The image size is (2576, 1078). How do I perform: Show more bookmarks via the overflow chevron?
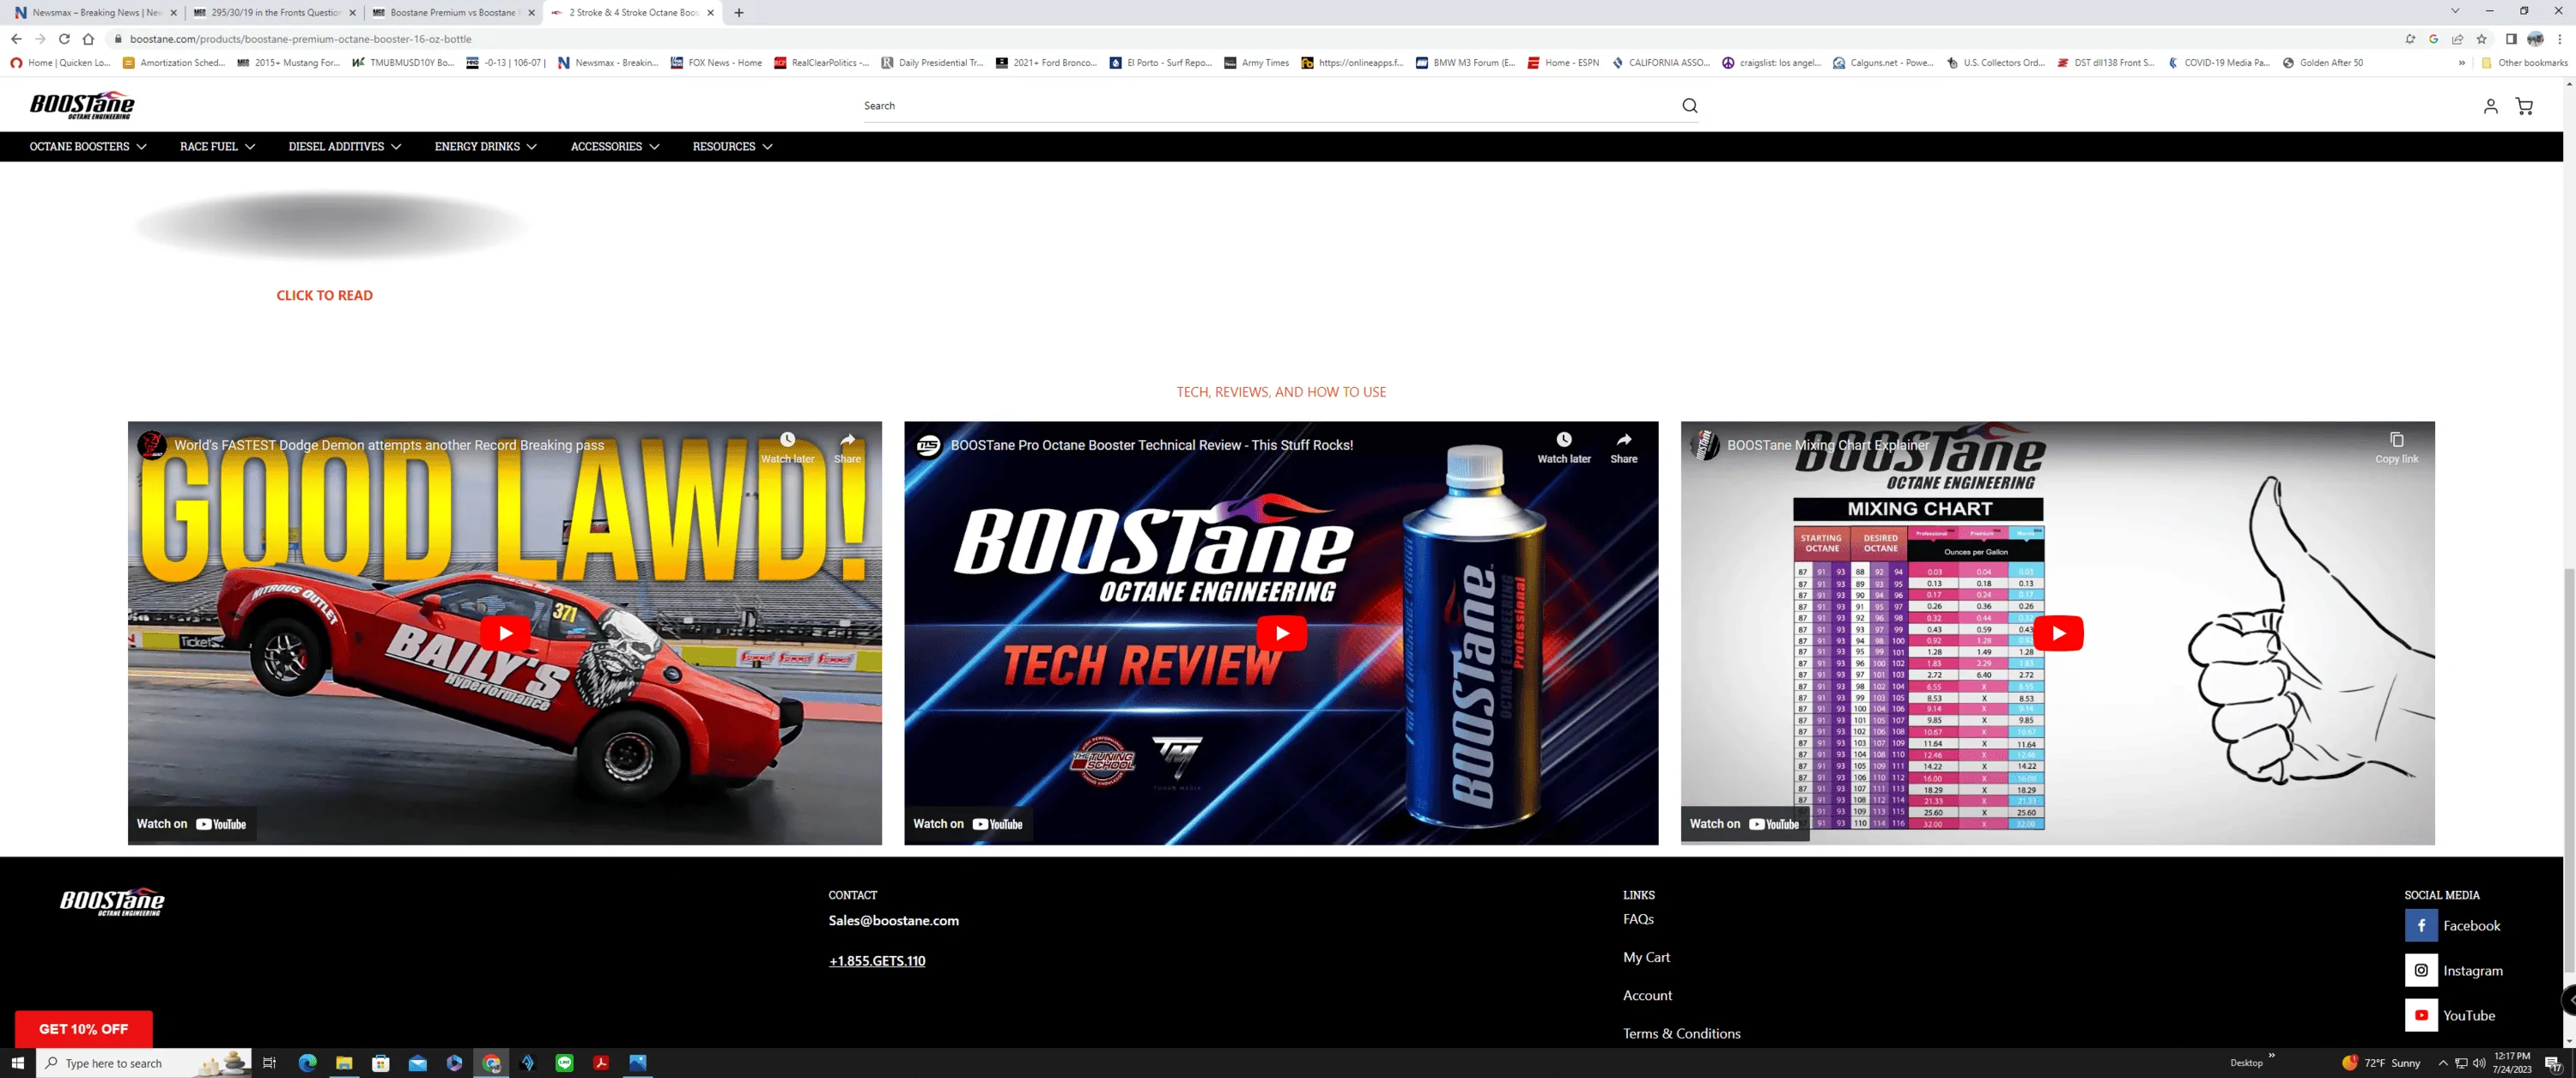coord(2461,63)
